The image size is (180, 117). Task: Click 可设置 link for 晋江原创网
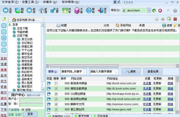[x=147, y=110]
